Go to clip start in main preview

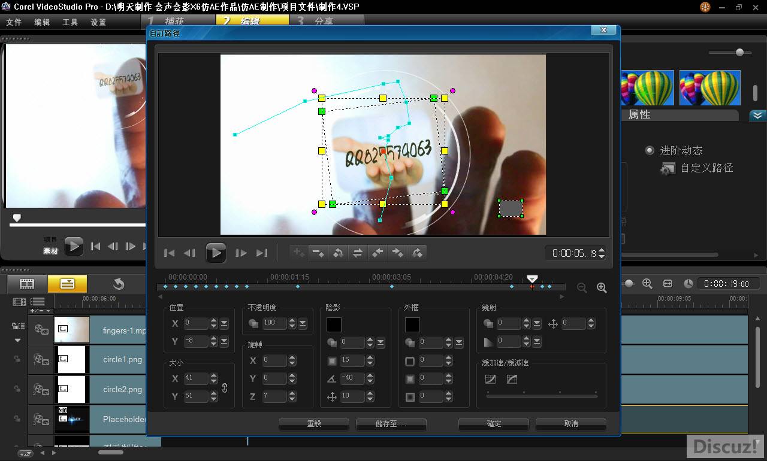[95, 246]
